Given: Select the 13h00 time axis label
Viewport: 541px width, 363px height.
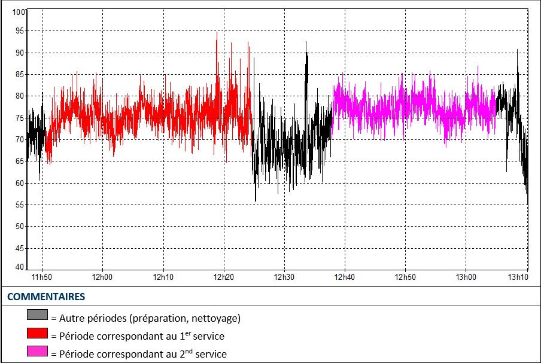Looking at the screenshot, I should pos(466,277).
